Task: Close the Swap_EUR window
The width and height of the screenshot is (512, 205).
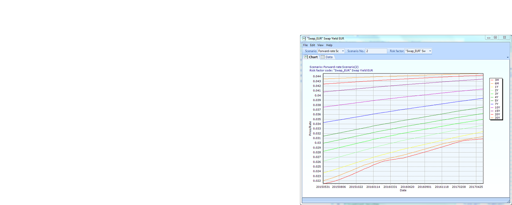Action: 504,38
